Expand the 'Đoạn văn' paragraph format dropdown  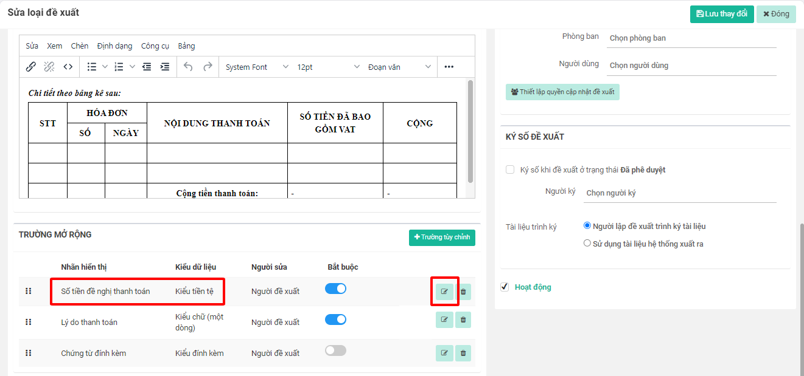399,67
